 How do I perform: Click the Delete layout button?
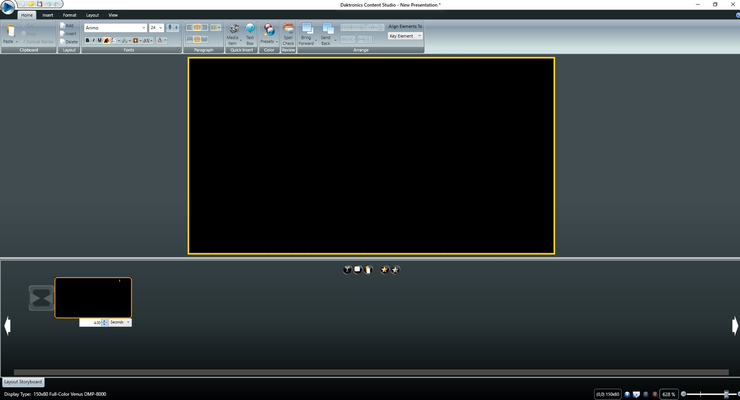point(69,42)
